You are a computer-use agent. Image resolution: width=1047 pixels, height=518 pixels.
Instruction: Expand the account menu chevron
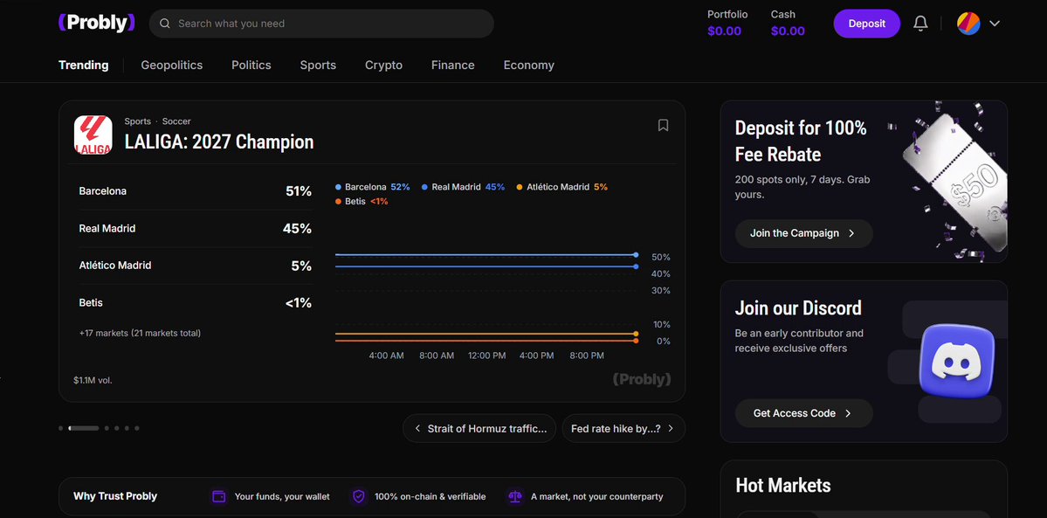995,24
